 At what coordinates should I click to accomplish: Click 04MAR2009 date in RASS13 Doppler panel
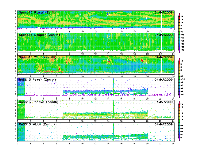click(164, 102)
